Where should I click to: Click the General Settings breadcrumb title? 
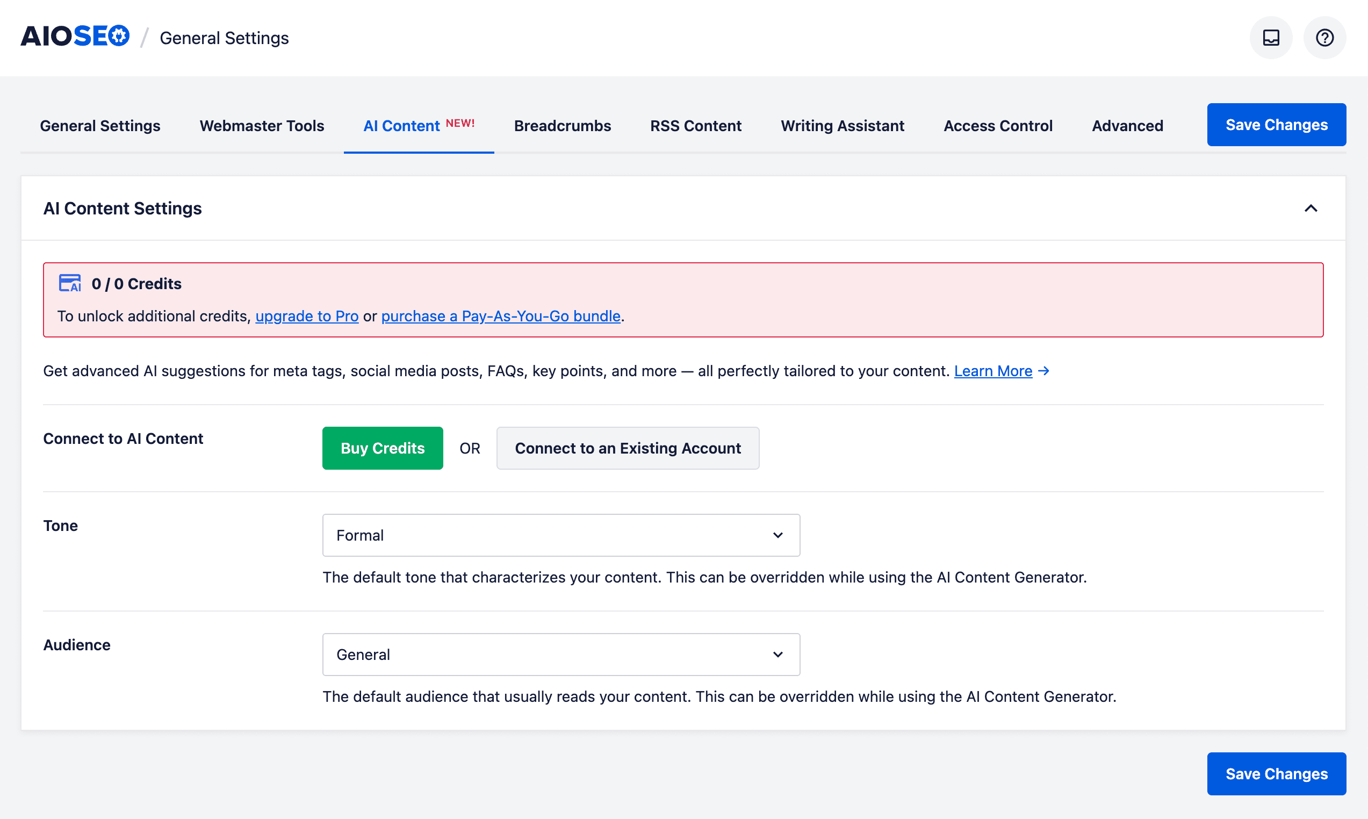[224, 38]
